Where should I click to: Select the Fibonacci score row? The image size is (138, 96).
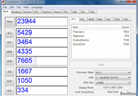pos(101,32)
